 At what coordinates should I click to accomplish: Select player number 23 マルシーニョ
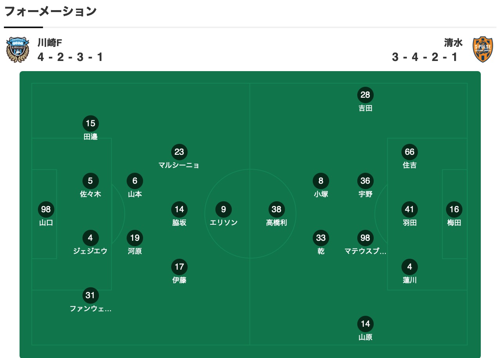click(179, 152)
